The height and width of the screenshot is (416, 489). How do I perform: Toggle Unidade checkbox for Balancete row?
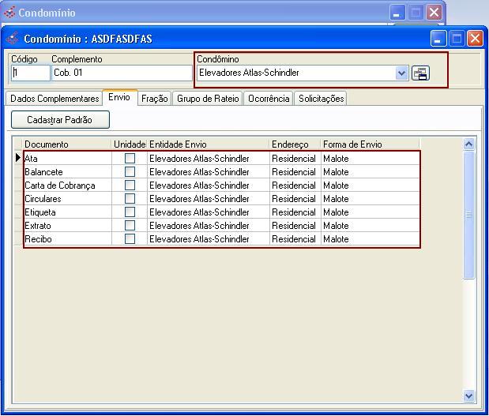coord(130,172)
